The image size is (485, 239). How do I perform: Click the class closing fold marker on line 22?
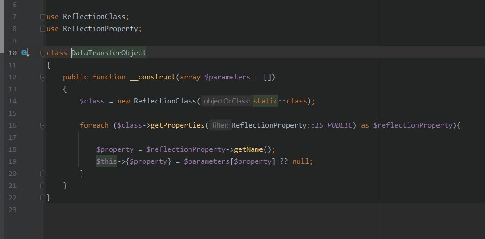(43, 197)
